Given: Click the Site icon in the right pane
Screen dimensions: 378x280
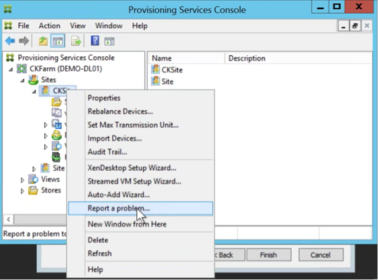Looking at the screenshot, I should [x=155, y=81].
